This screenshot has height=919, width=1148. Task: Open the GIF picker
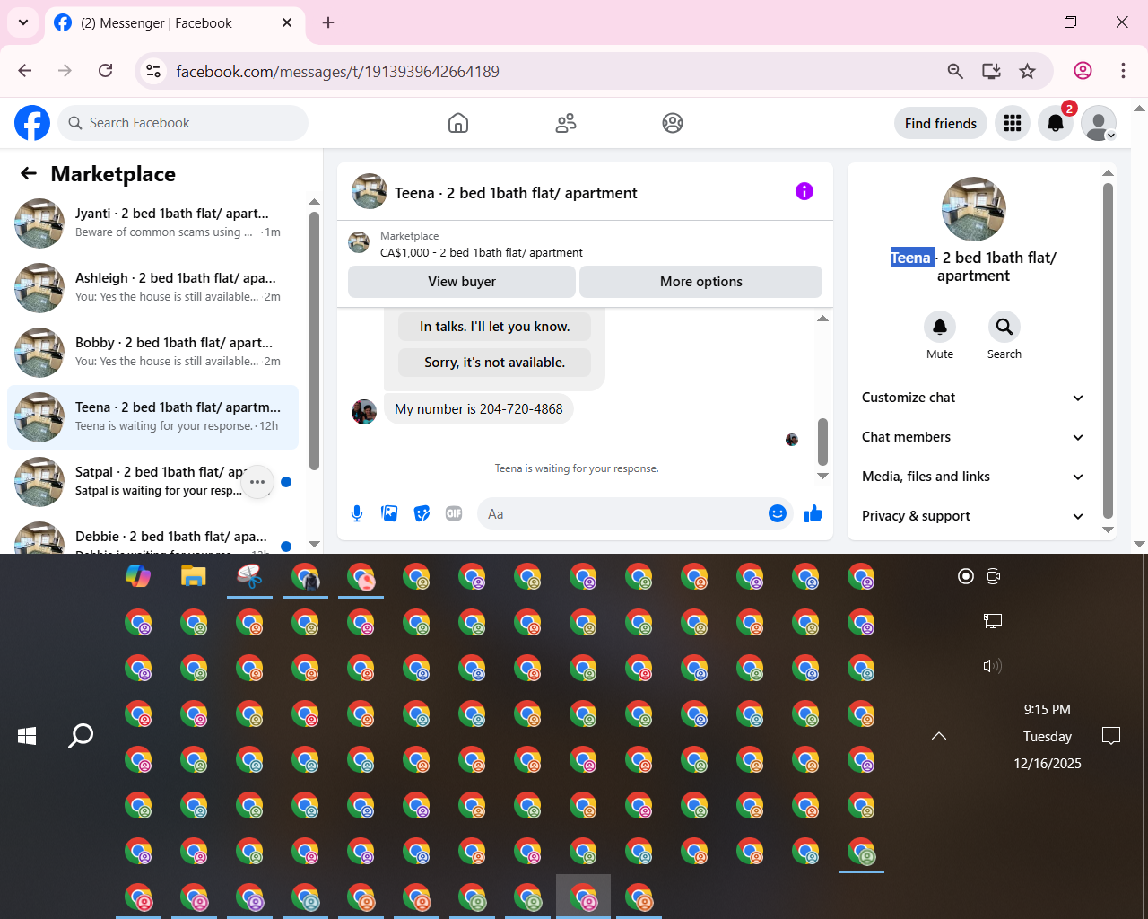point(454,513)
